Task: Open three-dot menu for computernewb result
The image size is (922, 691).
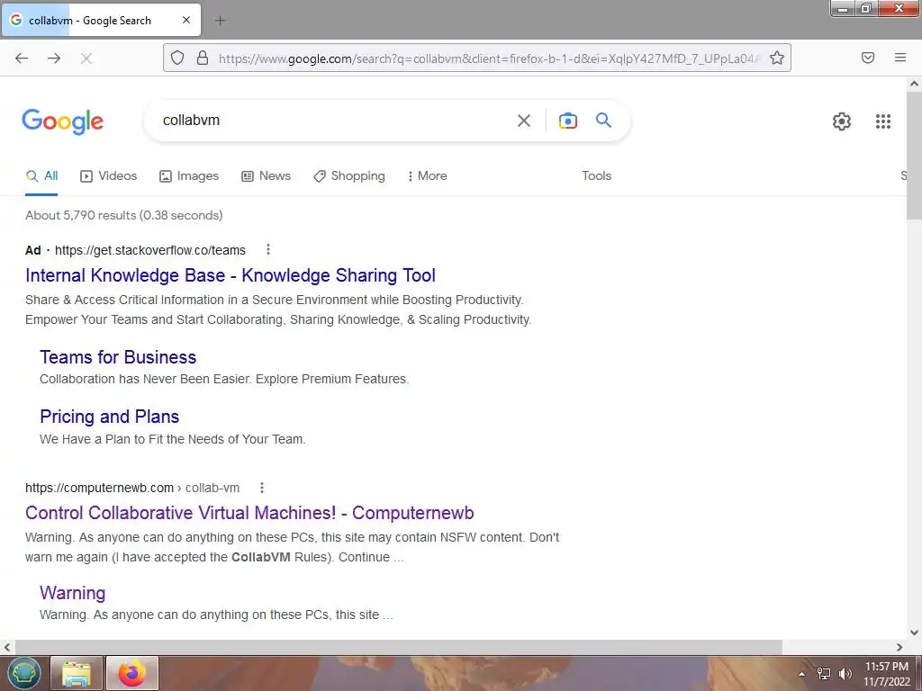Action: (262, 488)
